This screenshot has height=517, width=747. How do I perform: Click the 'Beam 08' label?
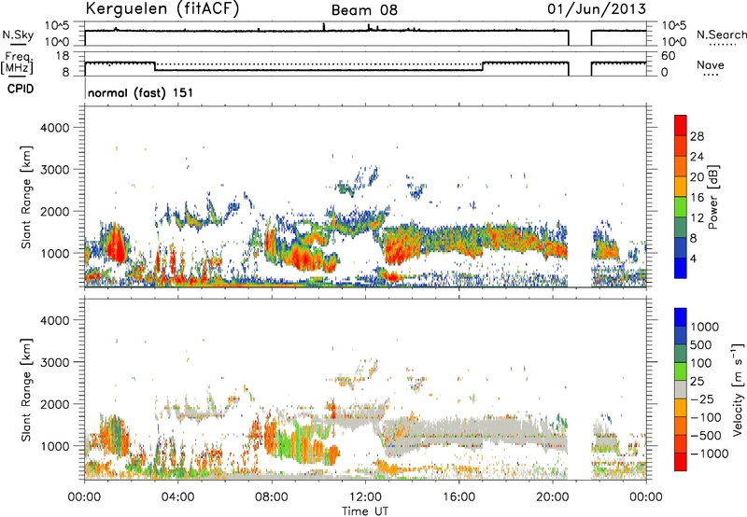(x=364, y=10)
